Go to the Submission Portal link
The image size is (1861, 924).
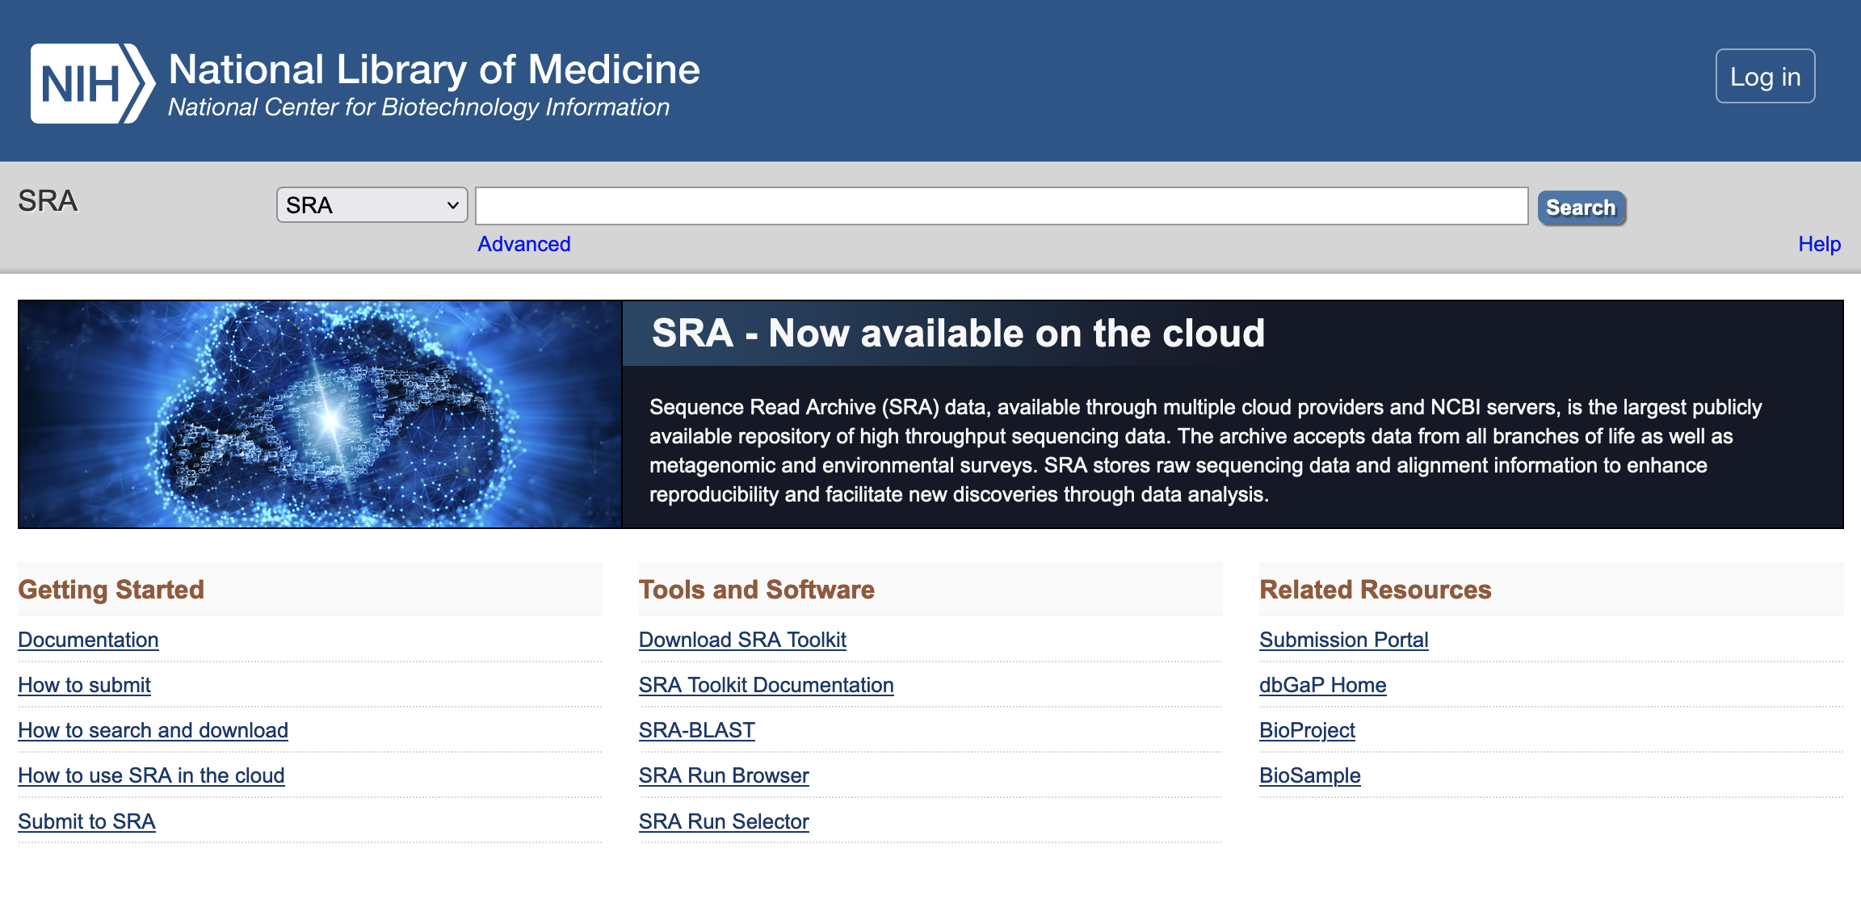[1343, 640]
